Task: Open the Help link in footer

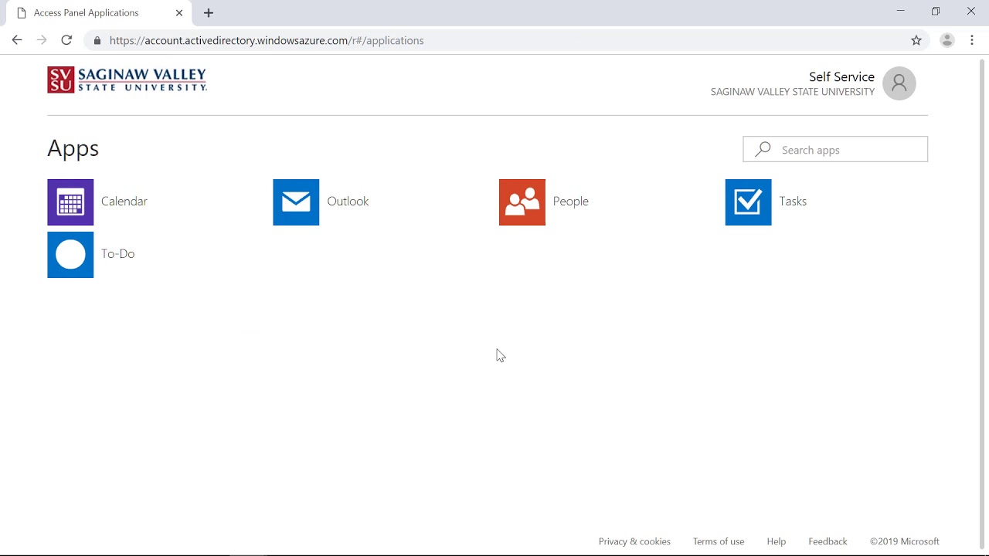Action: 777,541
